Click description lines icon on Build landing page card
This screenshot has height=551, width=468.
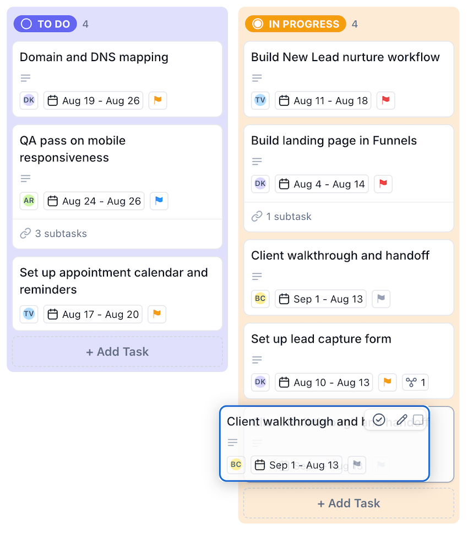tap(257, 161)
